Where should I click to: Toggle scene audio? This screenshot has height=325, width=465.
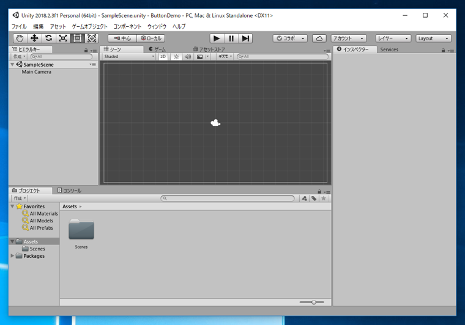coord(188,57)
